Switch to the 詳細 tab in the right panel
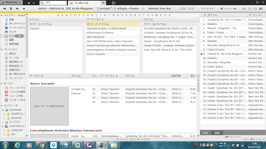 (206, 133)
